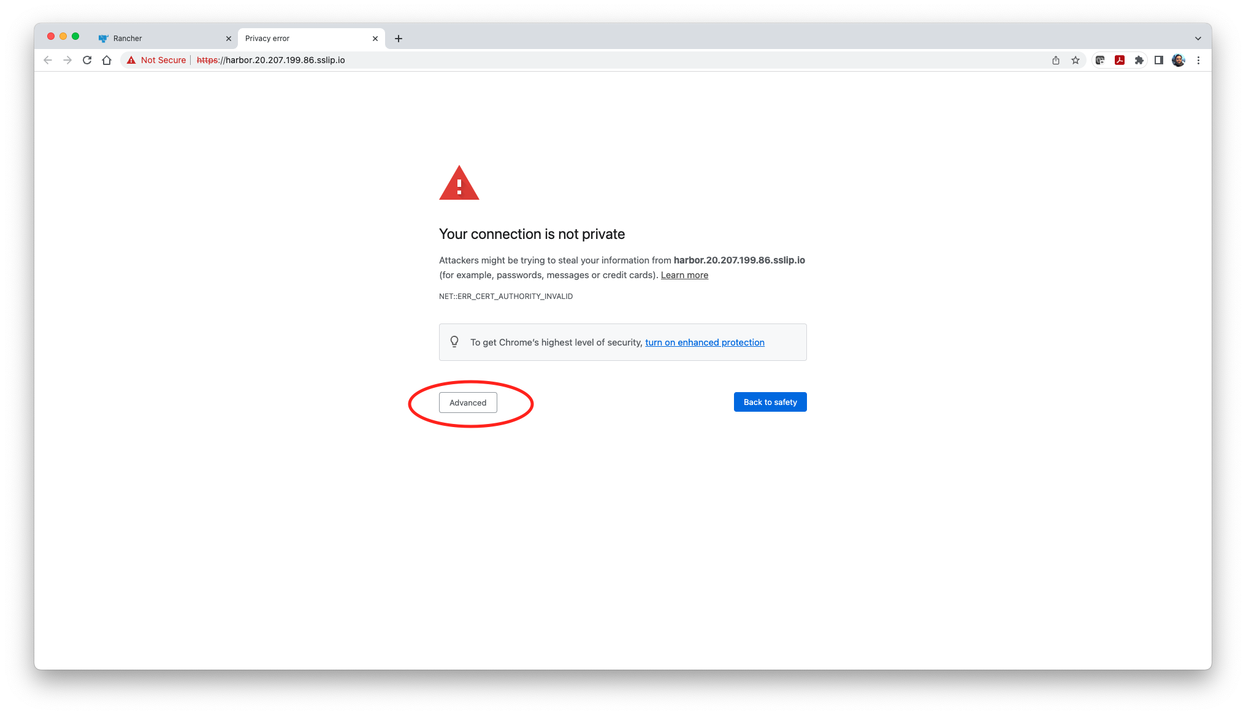Click Back to safety button
The height and width of the screenshot is (715, 1246).
(770, 401)
